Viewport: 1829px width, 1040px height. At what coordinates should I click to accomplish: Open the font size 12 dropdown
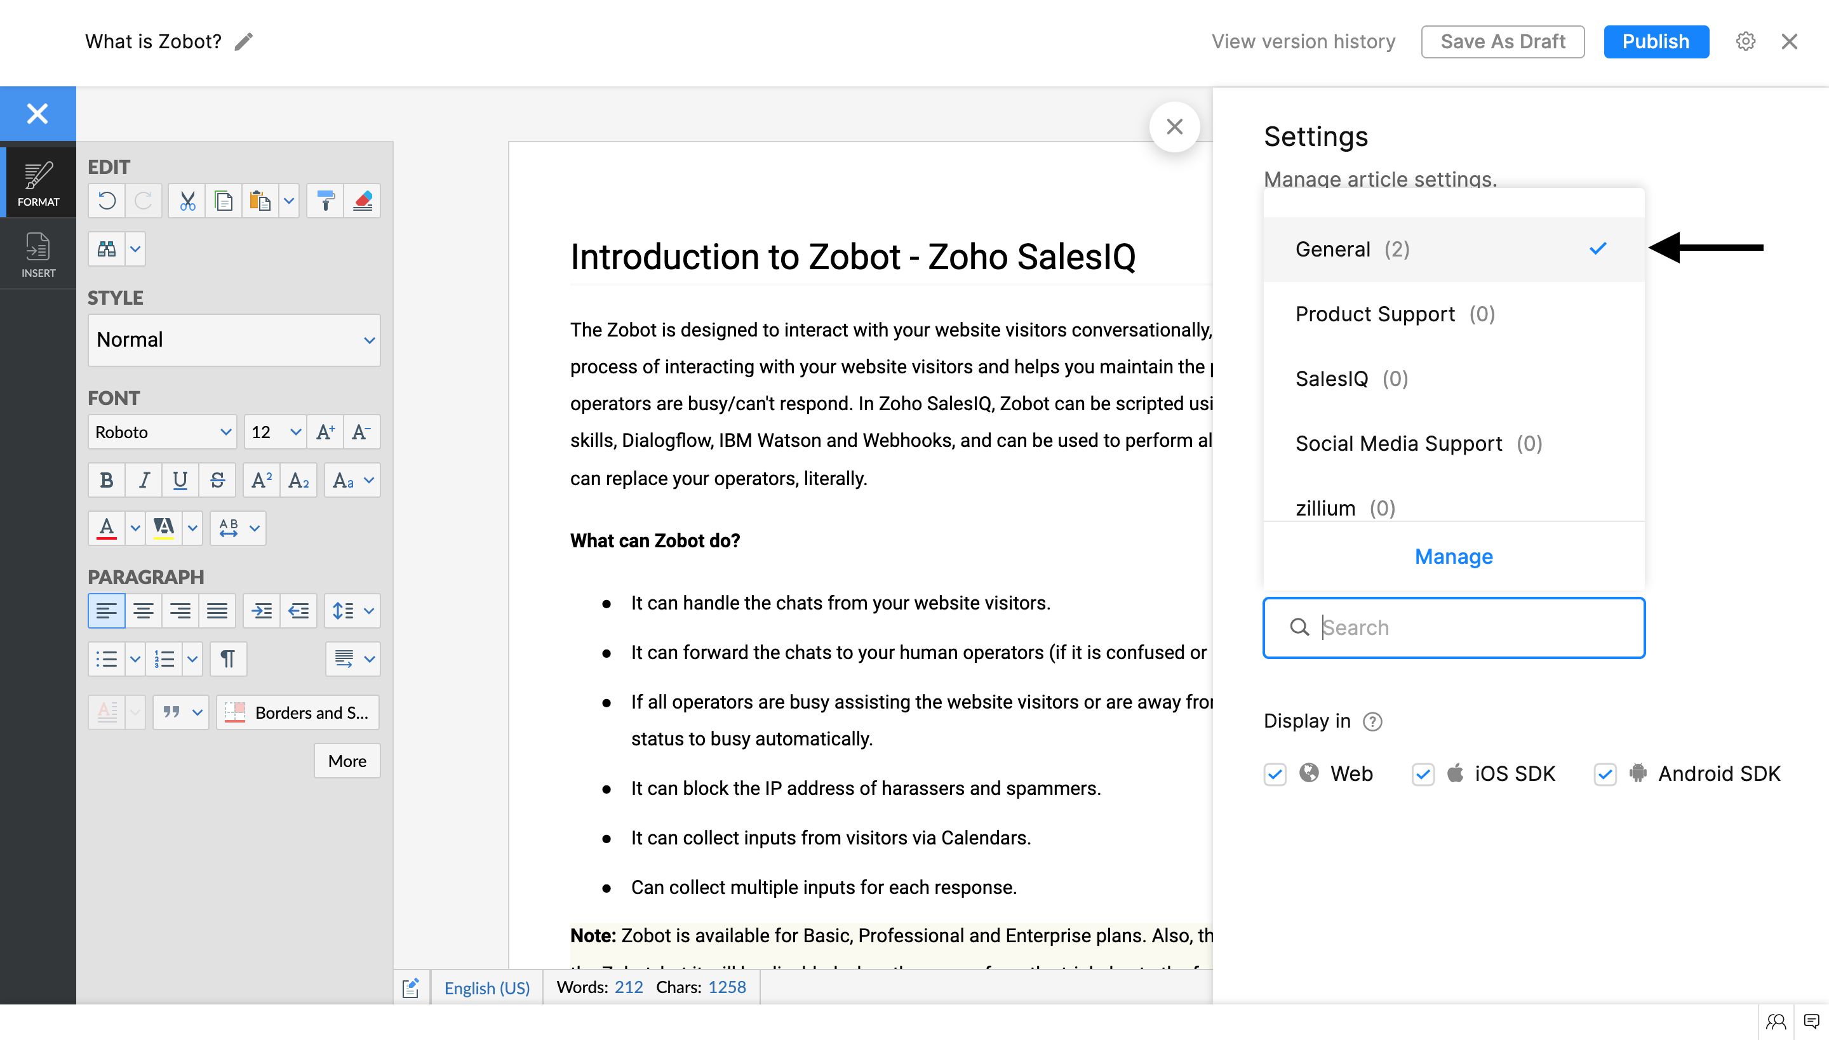(275, 432)
